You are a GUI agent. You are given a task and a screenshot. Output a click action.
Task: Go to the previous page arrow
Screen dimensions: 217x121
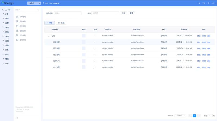pyautogui.click(x=190, y=116)
